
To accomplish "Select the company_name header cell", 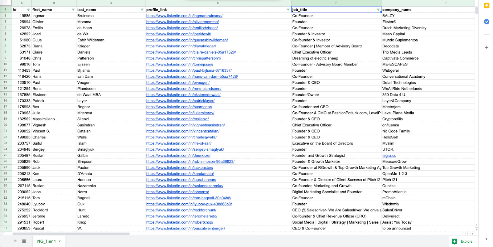I will [428, 10].
